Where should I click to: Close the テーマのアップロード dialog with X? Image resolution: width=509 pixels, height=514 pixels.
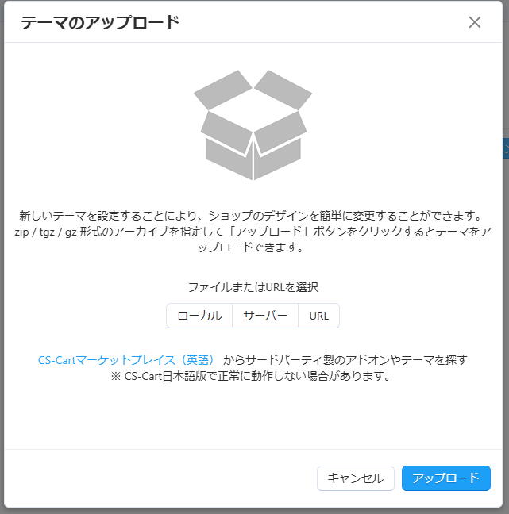(475, 23)
